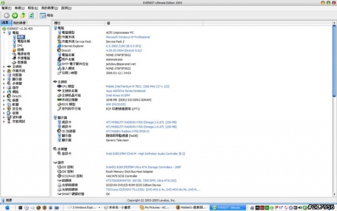Click the Apple-logo Start button on taskbar

(7, 207)
